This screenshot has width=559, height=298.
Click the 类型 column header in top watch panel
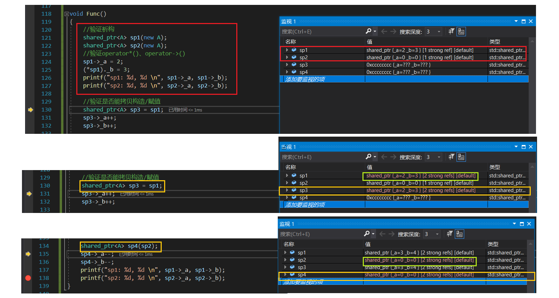(495, 41)
